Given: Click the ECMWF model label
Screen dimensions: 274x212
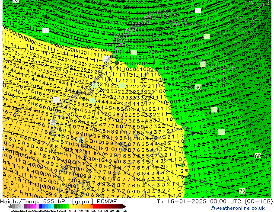Looking at the screenshot, I should pyautogui.click(x=107, y=201).
